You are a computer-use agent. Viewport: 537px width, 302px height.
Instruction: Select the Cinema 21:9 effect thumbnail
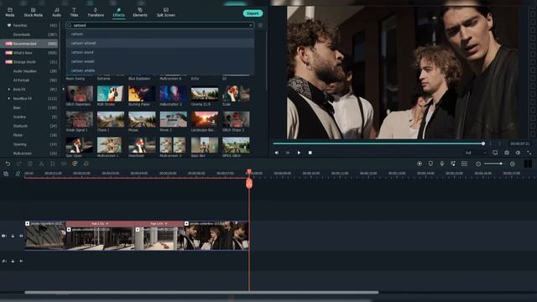point(205,93)
